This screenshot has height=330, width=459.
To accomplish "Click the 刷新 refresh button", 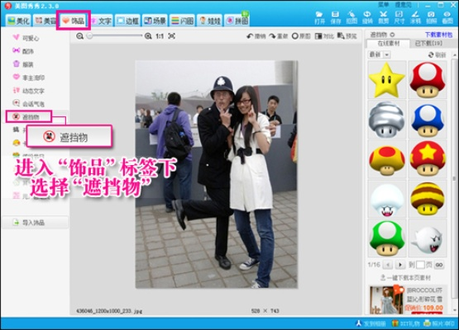I will click(x=437, y=55).
